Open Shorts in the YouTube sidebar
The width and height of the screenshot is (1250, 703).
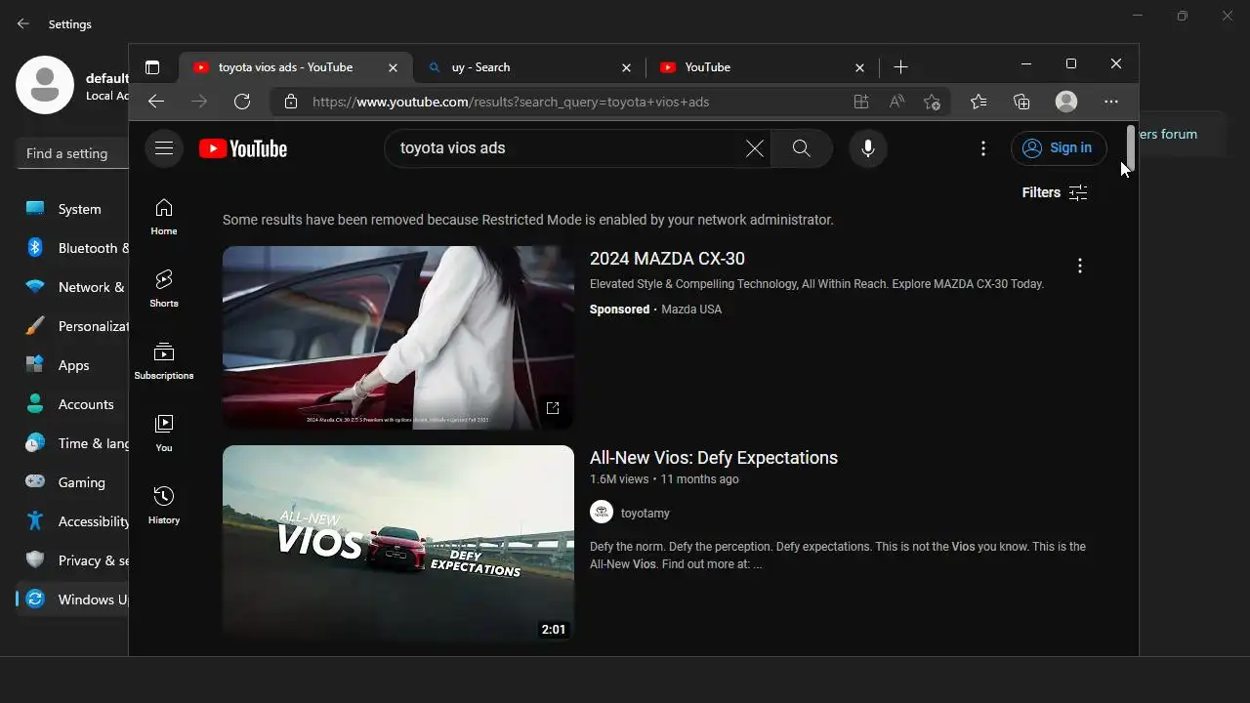(164, 288)
